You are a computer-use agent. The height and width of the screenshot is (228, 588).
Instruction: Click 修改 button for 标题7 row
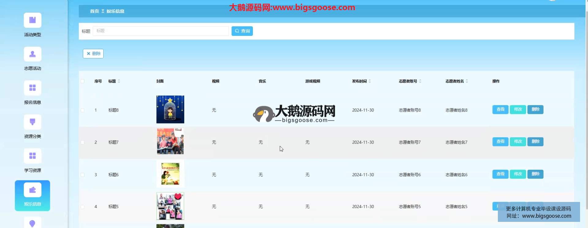pos(518,142)
